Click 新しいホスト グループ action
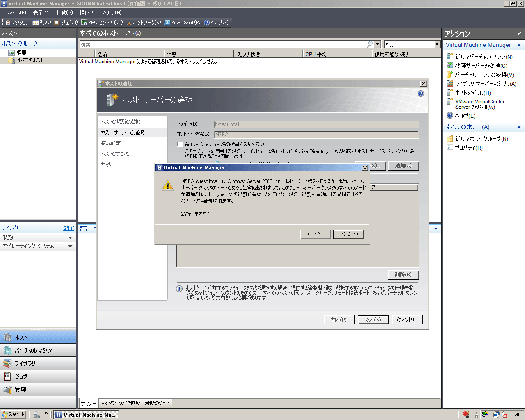This screenshot has height=420, width=525. [481, 139]
